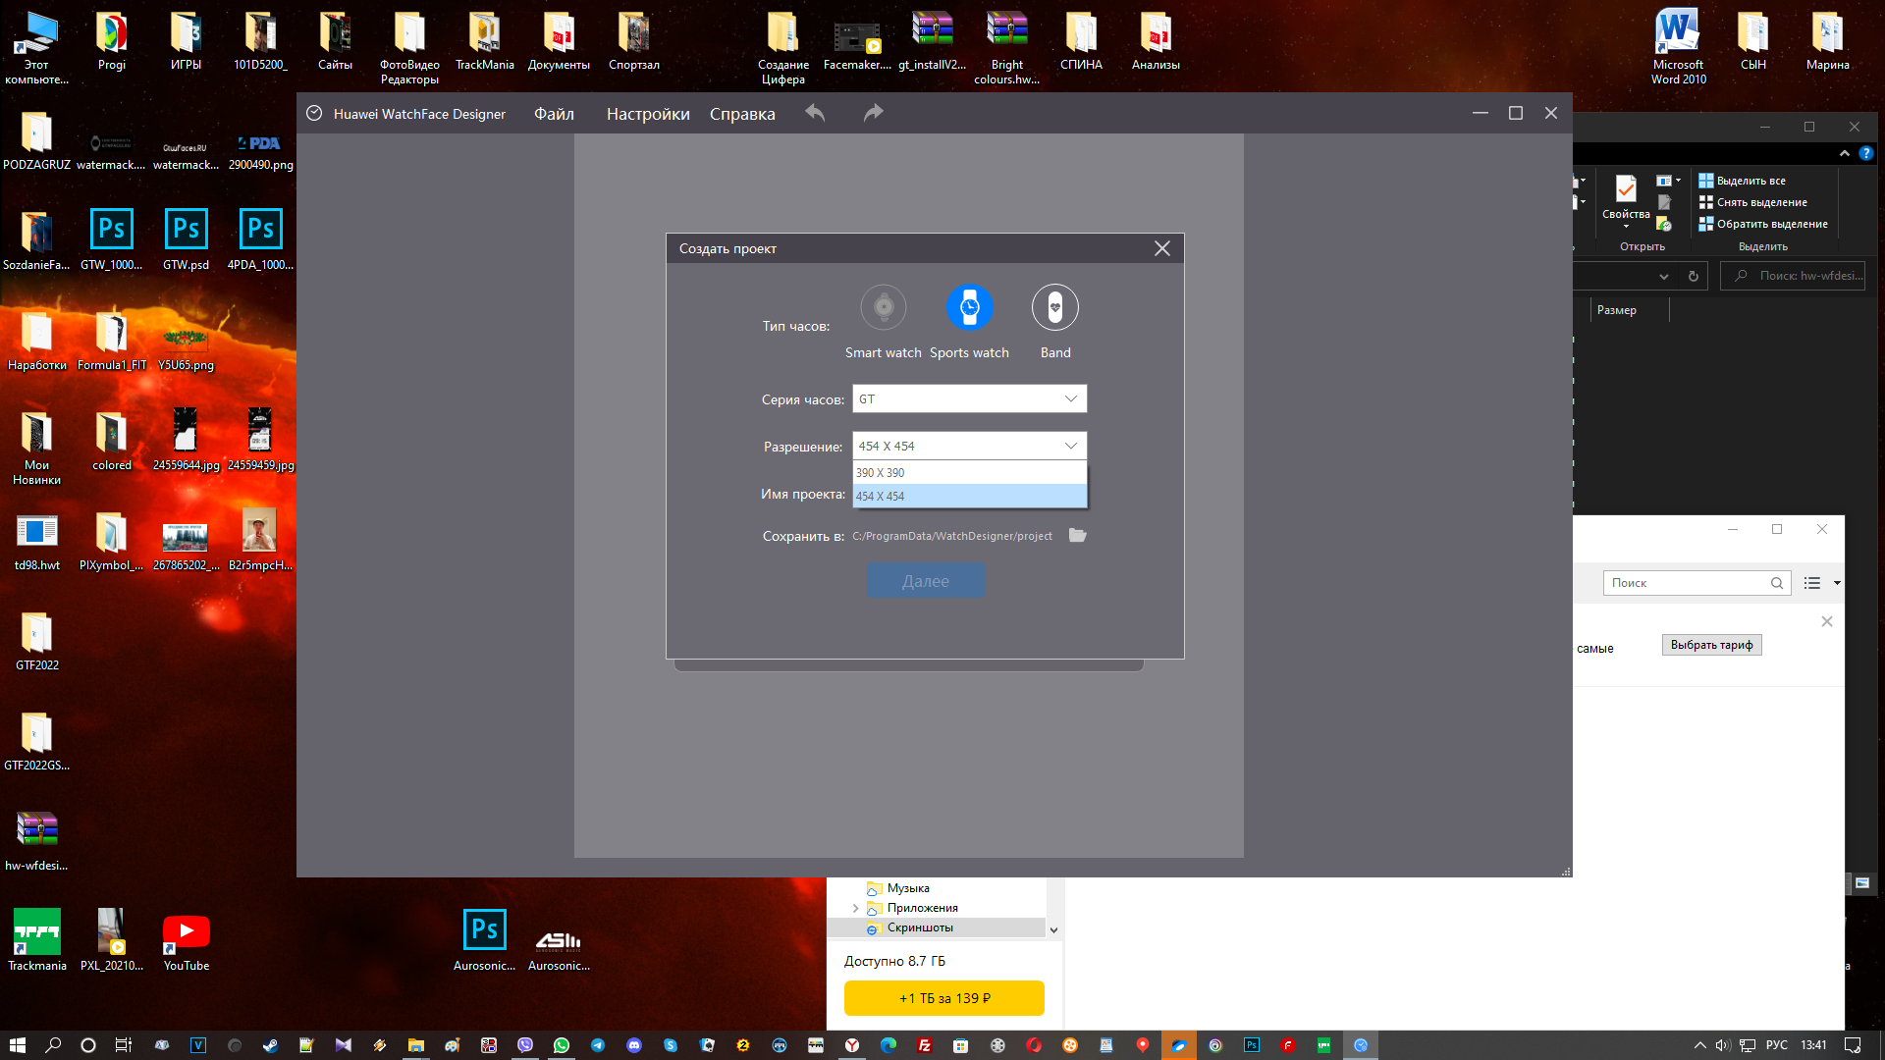Click the +1 ТБ за 139 ₽ button
Screen dimensions: 1885x1060
tap(943, 998)
